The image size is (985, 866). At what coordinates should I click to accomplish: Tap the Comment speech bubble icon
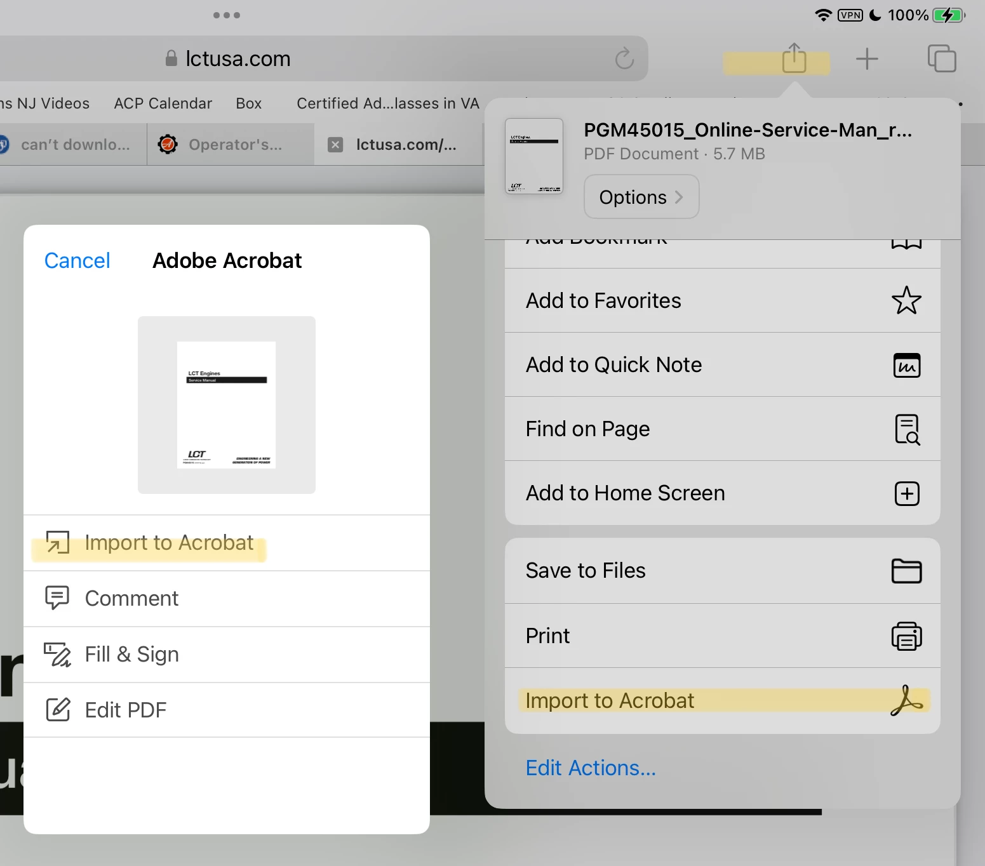pyautogui.click(x=57, y=597)
